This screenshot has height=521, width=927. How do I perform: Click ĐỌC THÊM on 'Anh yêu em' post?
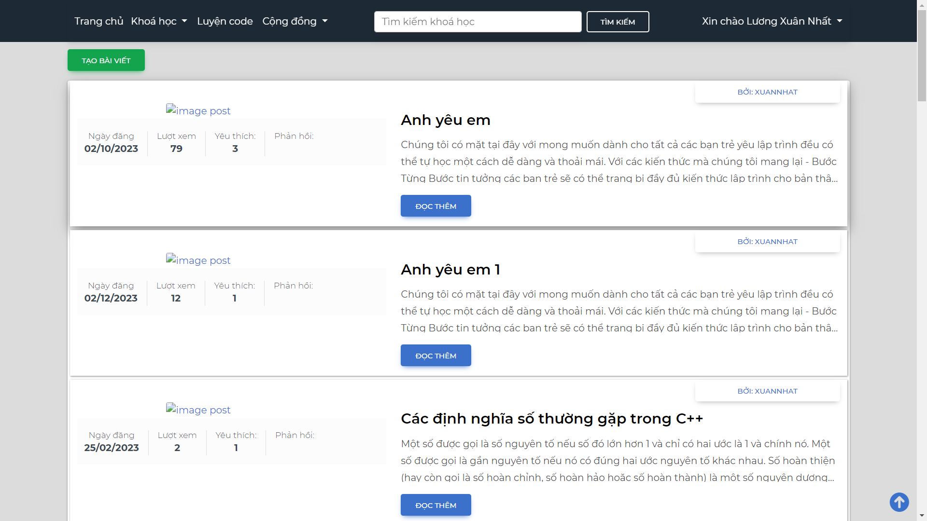(435, 206)
